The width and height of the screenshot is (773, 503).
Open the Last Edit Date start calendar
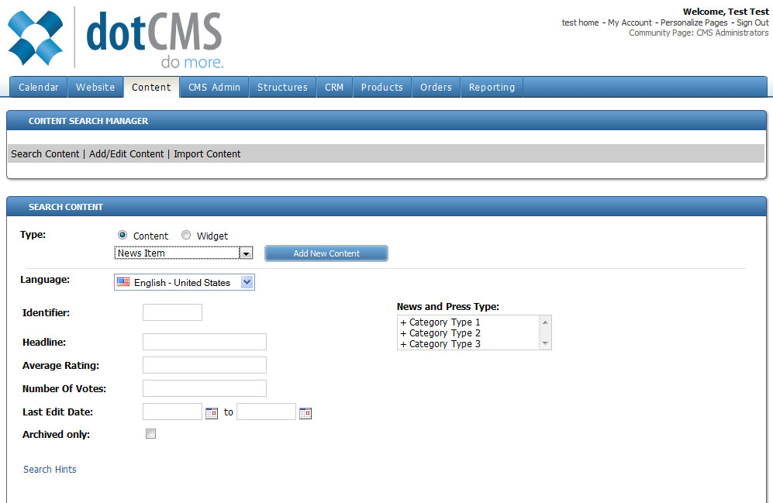[212, 413]
